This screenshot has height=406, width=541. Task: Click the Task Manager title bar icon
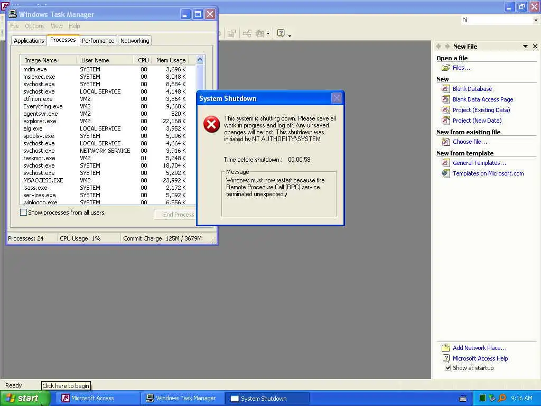pos(13,14)
